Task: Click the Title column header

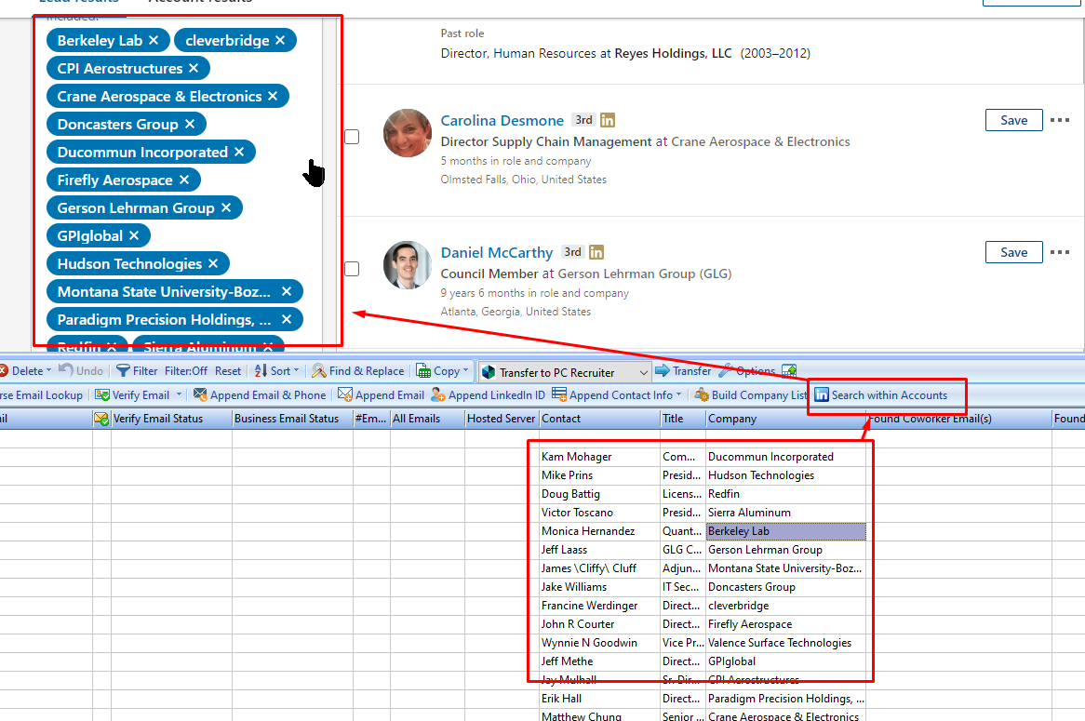Action: click(x=683, y=419)
